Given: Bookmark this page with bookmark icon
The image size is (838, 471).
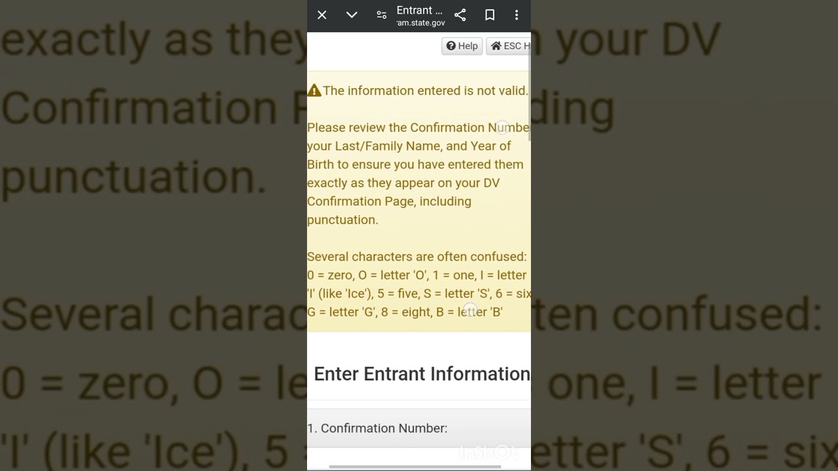Looking at the screenshot, I should [x=490, y=15].
